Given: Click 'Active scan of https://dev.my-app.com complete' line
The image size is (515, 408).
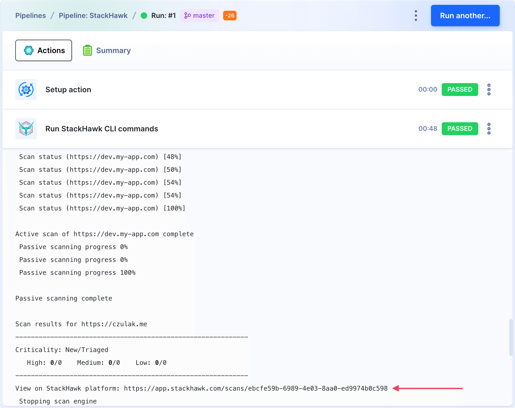Looking at the screenshot, I should click(104, 234).
